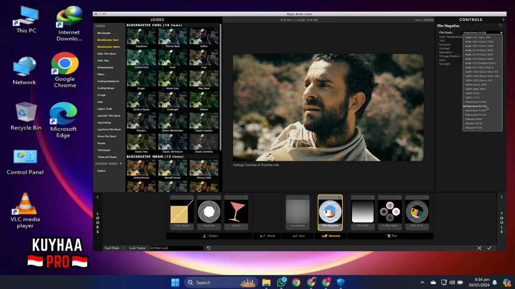Open the Film Stock dropdown
Screen dimensions: 515x289
point(482,33)
